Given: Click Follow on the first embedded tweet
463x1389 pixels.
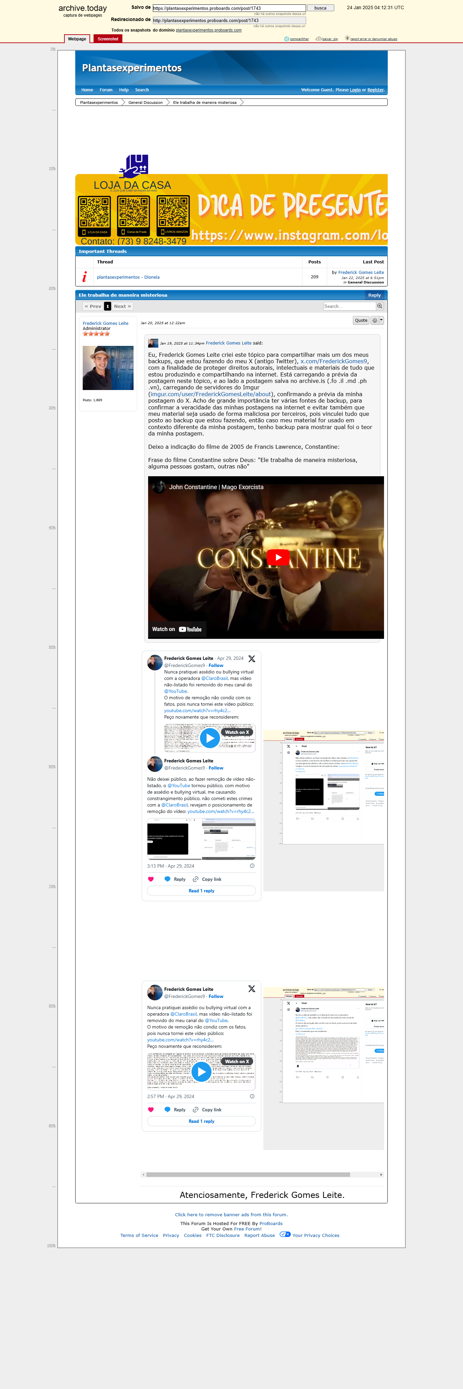Looking at the screenshot, I should click(216, 665).
